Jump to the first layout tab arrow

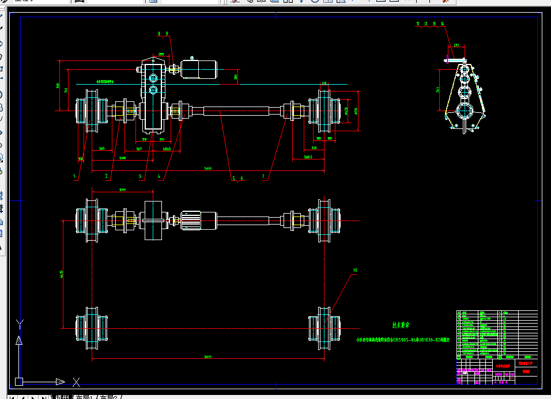[x=12, y=397]
